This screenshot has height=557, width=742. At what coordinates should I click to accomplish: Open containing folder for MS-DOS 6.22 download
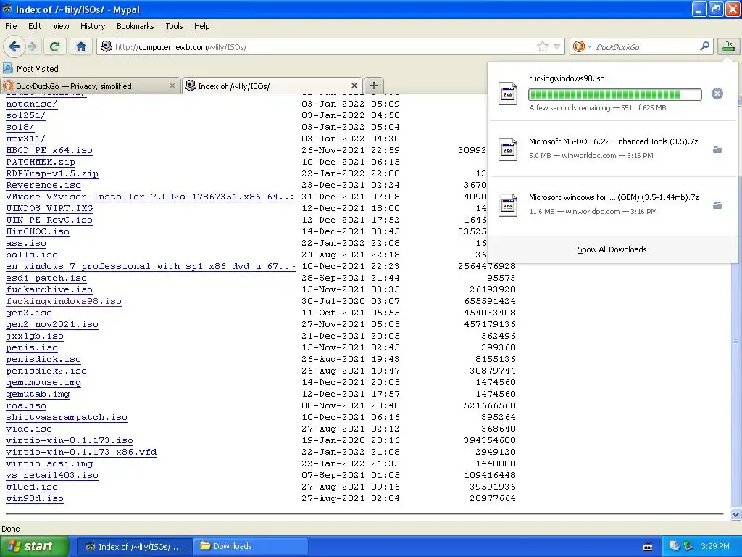(717, 149)
